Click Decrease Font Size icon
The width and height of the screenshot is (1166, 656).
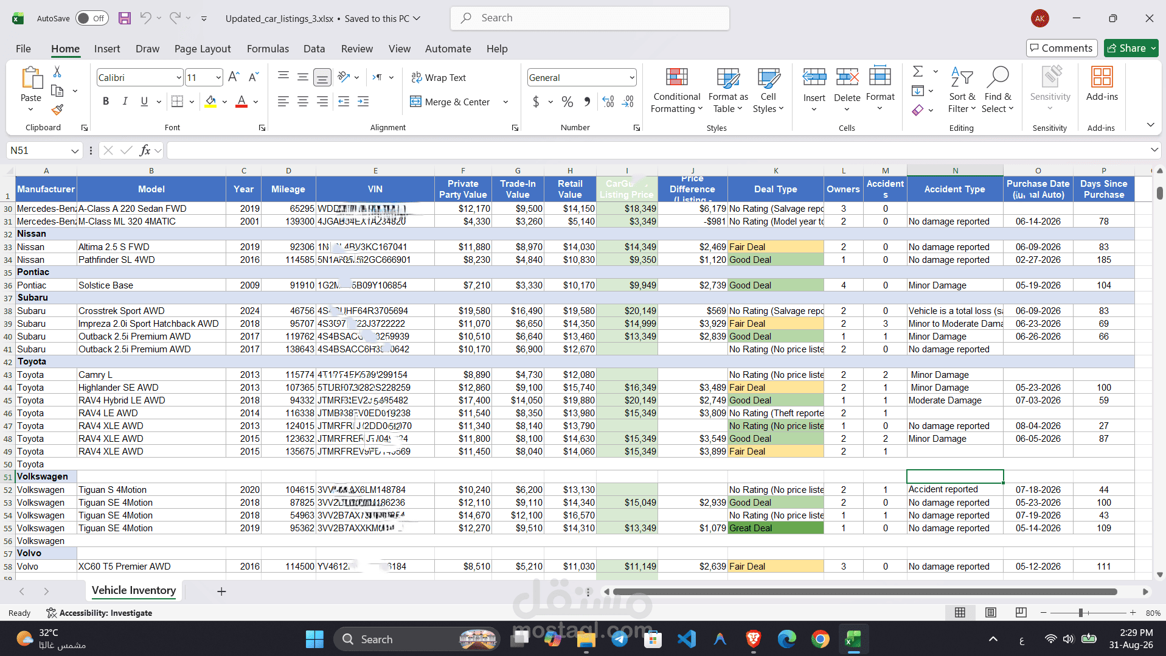(x=254, y=77)
